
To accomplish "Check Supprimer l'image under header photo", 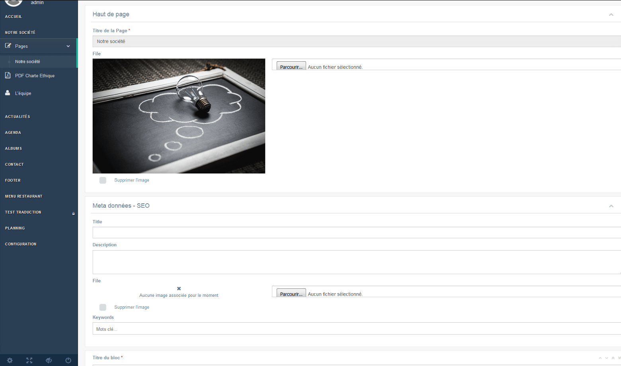I will coord(103,180).
